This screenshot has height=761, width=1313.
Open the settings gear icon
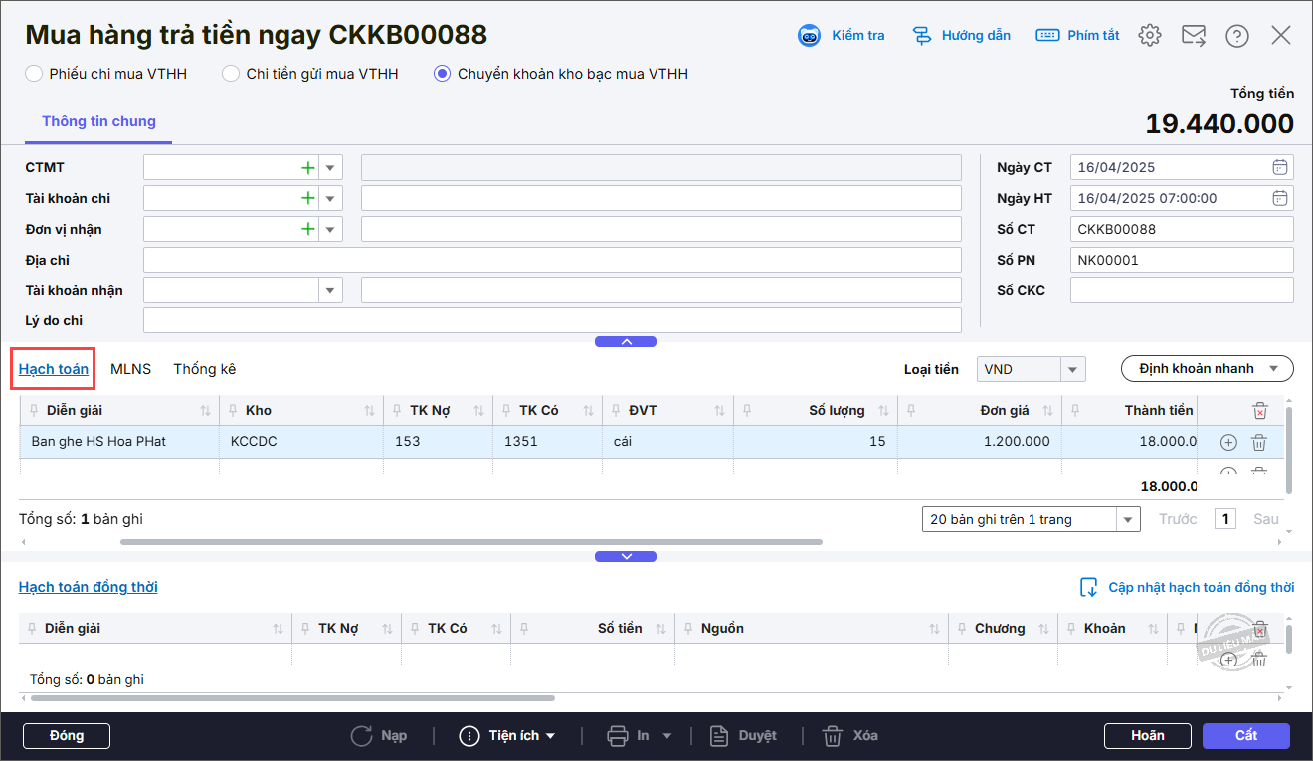click(1150, 36)
